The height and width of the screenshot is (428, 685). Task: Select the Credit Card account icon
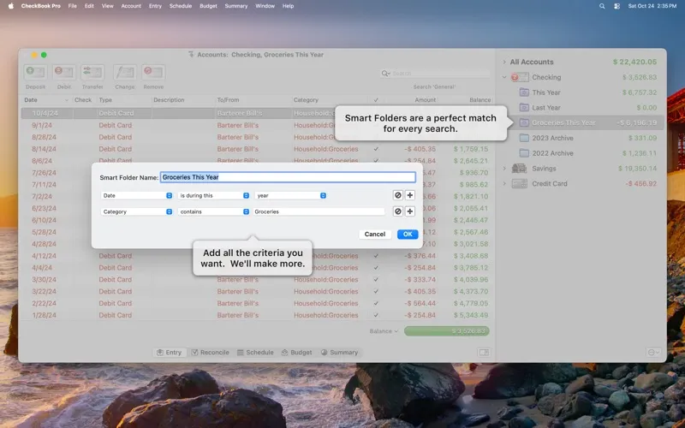(x=520, y=183)
